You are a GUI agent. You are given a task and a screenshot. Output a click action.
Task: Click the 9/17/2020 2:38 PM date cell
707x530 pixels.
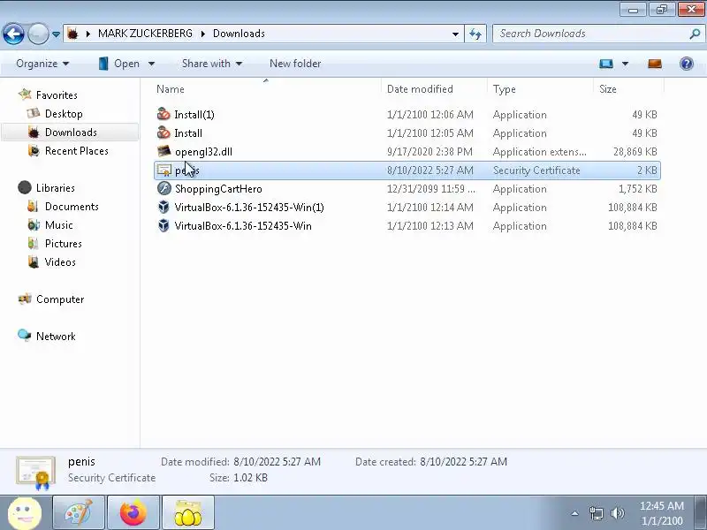pyautogui.click(x=430, y=151)
